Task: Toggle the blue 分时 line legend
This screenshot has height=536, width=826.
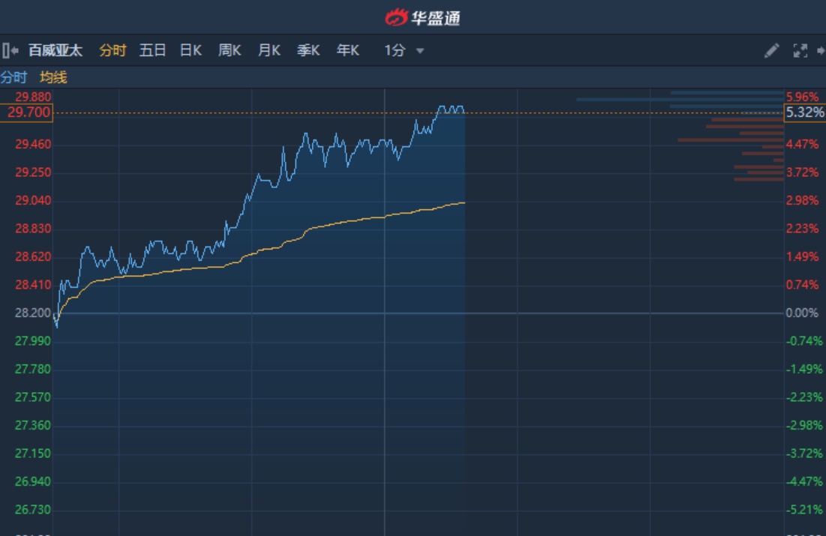Action: (x=14, y=77)
